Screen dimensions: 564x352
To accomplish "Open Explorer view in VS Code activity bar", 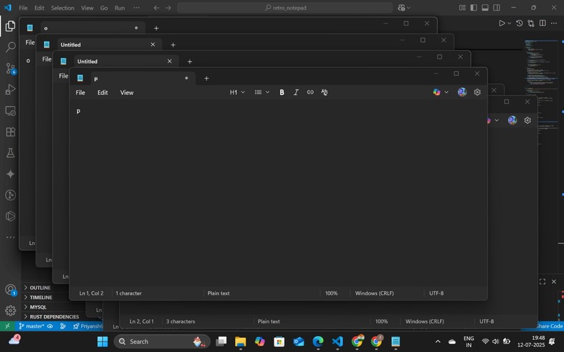I will pyautogui.click(x=10, y=26).
